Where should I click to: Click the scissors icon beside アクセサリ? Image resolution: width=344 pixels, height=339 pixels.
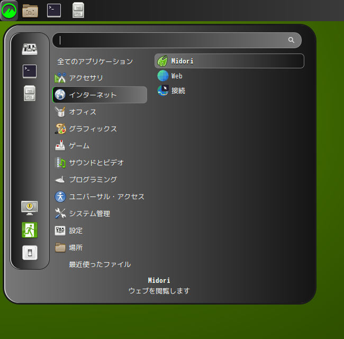pos(60,78)
